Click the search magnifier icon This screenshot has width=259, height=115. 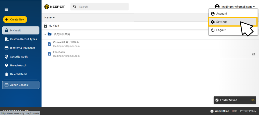(75, 7)
